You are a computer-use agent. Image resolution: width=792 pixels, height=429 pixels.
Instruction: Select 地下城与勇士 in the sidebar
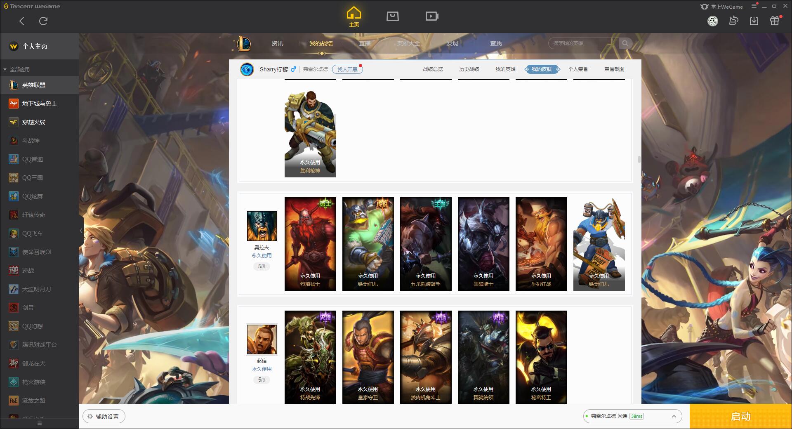(x=39, y=104)
